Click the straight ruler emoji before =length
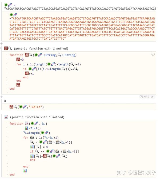The height and width of the screenshot is (179, 160). coord(25,133)
